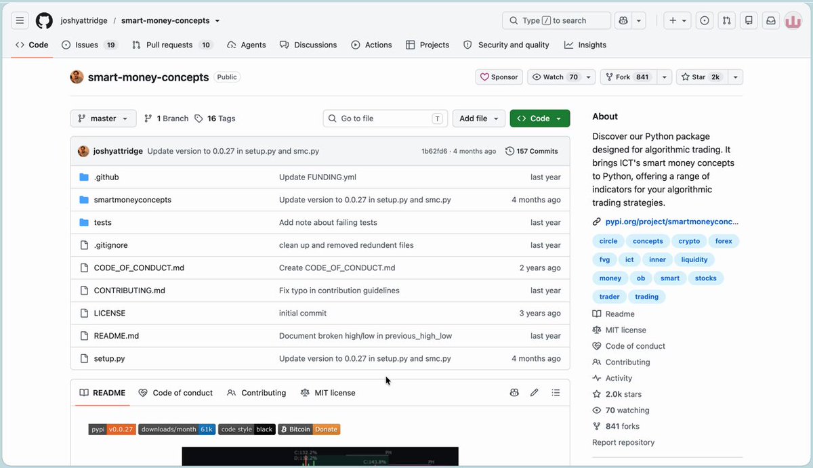Viewport: 813px width, 468px height.
Task: Open the setup.py file
Action: [110, 358]
